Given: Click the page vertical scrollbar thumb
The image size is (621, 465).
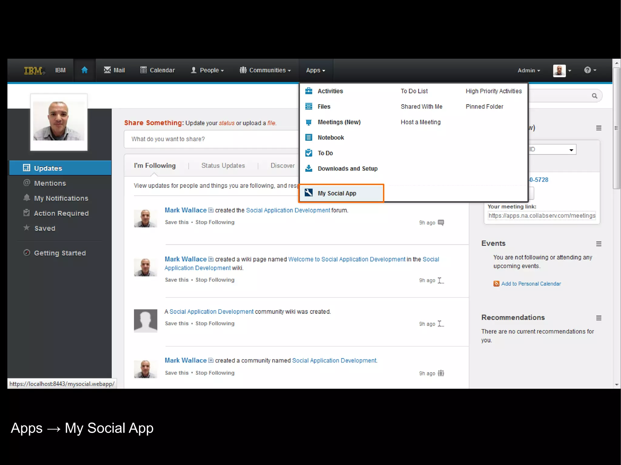Looking at the screenshot, I should click(616, 128).
